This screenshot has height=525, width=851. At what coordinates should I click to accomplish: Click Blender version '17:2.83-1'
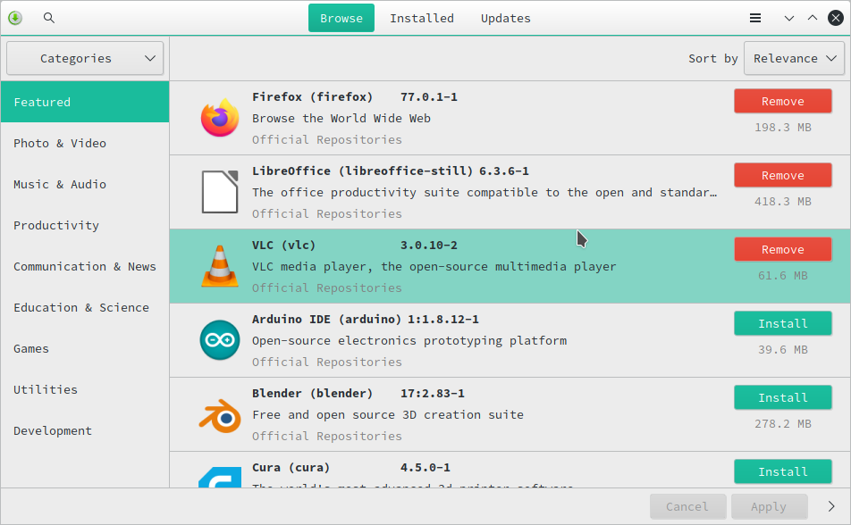(x=433, y=394)
